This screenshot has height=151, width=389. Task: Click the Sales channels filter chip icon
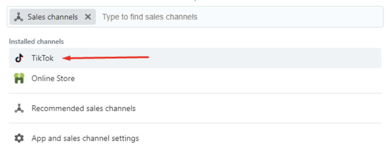(x=19, y=17)
